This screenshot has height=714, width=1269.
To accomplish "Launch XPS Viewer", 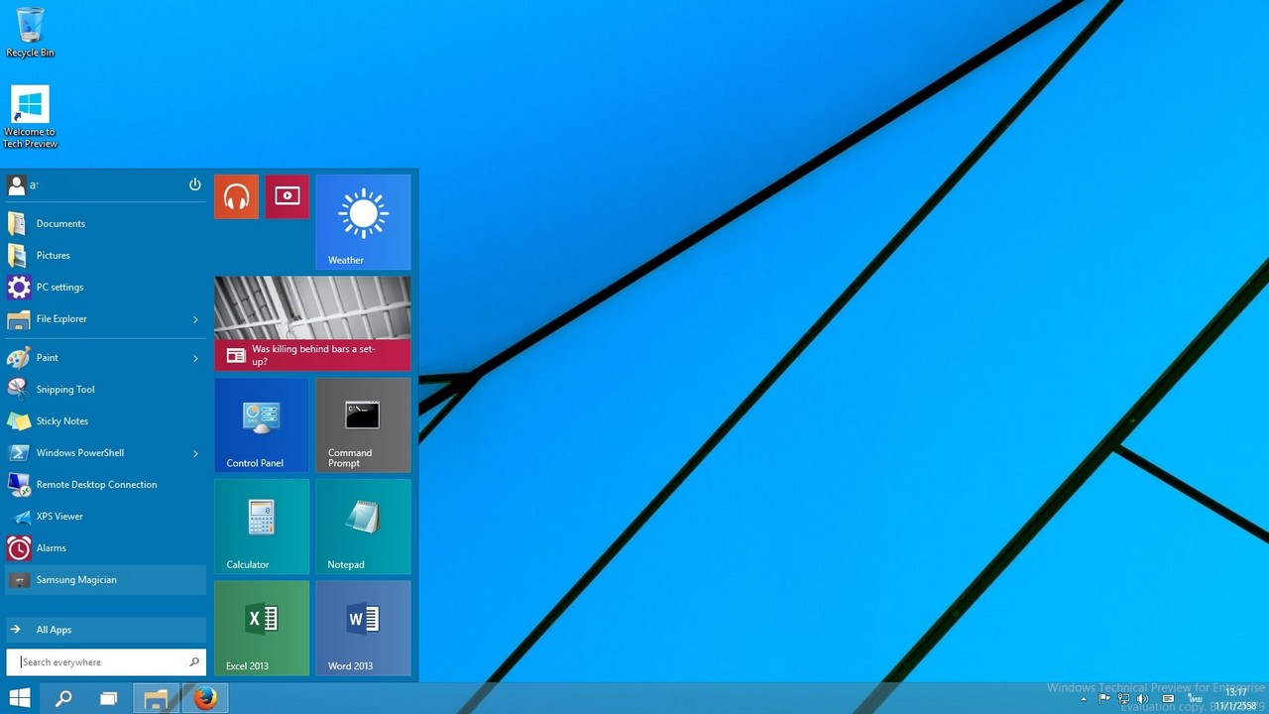I will (x=105, y=516).
